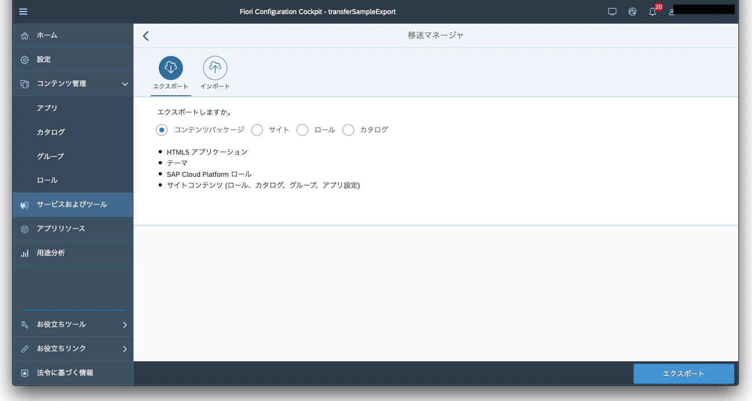Expand the お役立ちツール arrow
Viewport: 752px width, 401px height.
tap(124, 325)
